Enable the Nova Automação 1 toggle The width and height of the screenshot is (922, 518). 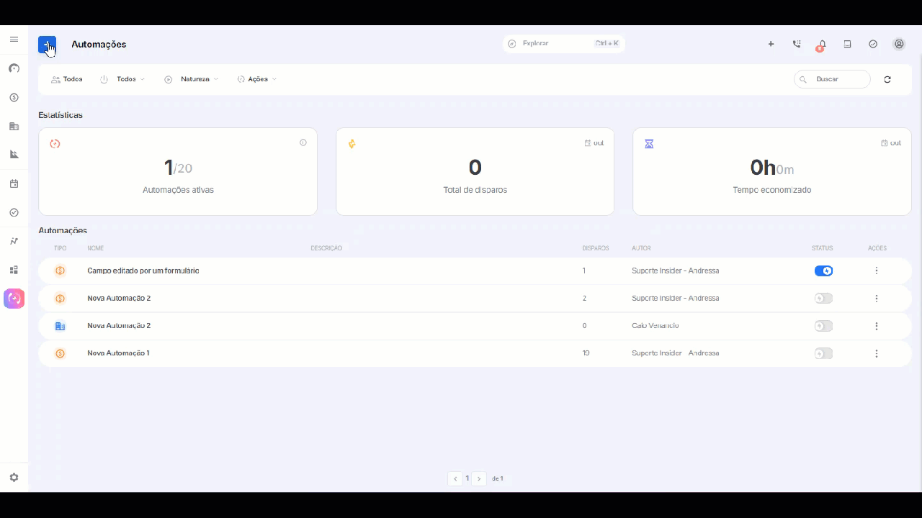(823, 353)
